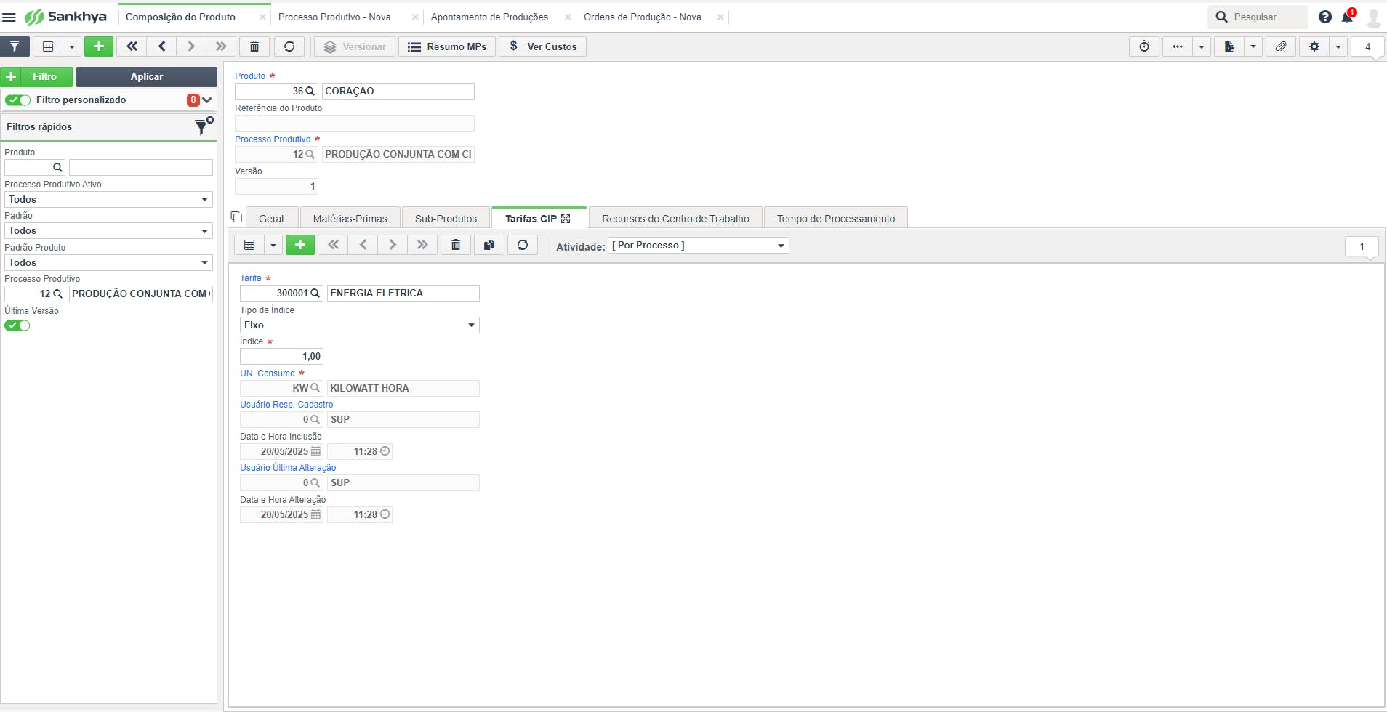Viewport: 1387px width, 712px height.
Task: Switch Tarifas CIP to grid view
Action: [x=249, y=245]
